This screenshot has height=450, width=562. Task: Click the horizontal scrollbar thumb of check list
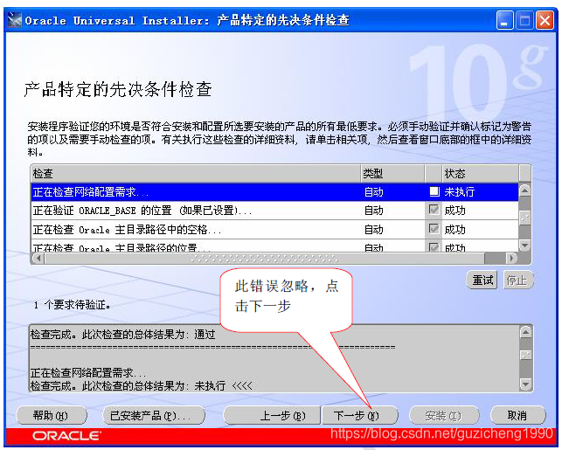(265, 258)
